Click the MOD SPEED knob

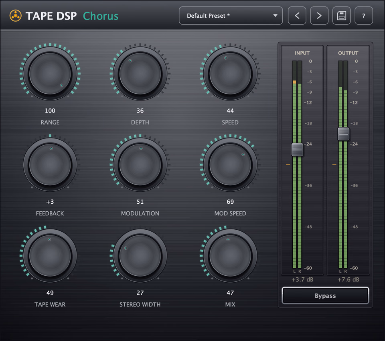[x=230, y=164]
